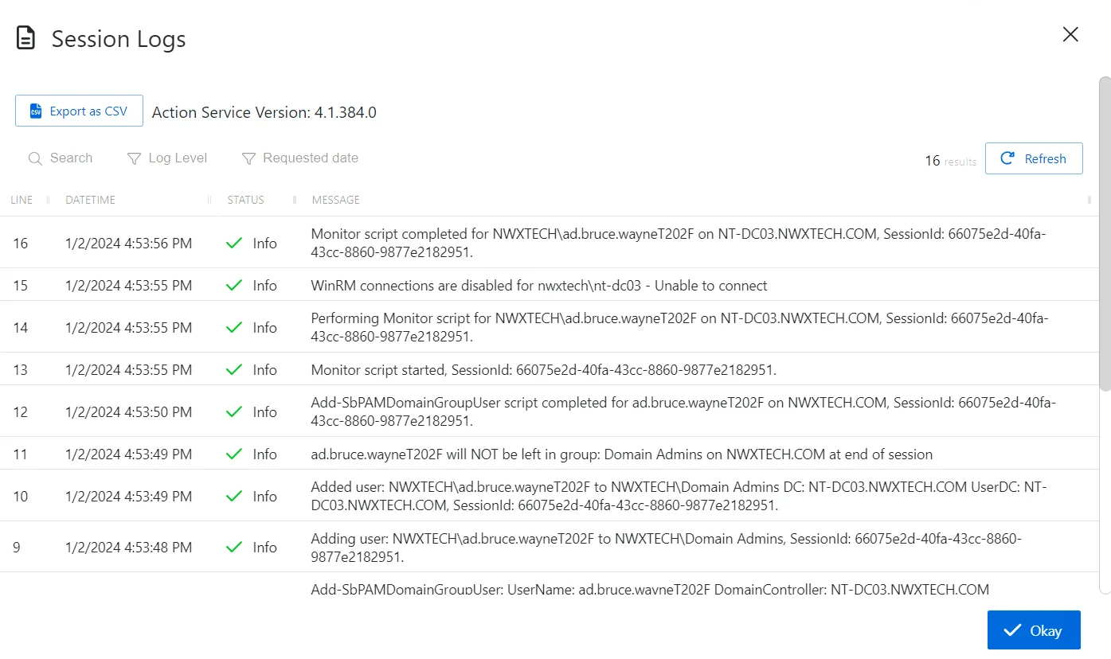Click the green check on line 10
This screenshot has width=1111, height=659.
234,497
